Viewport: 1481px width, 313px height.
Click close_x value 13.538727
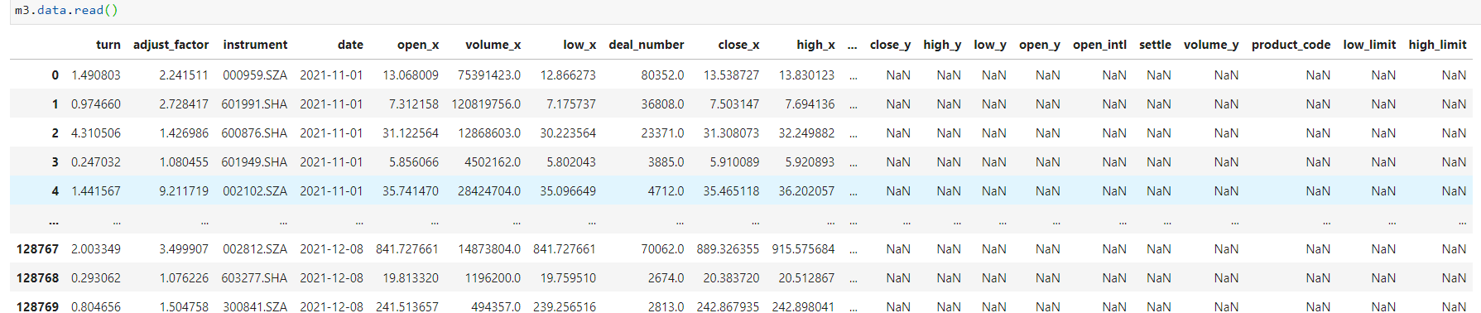pyautogui.click(x=731, y=75)
